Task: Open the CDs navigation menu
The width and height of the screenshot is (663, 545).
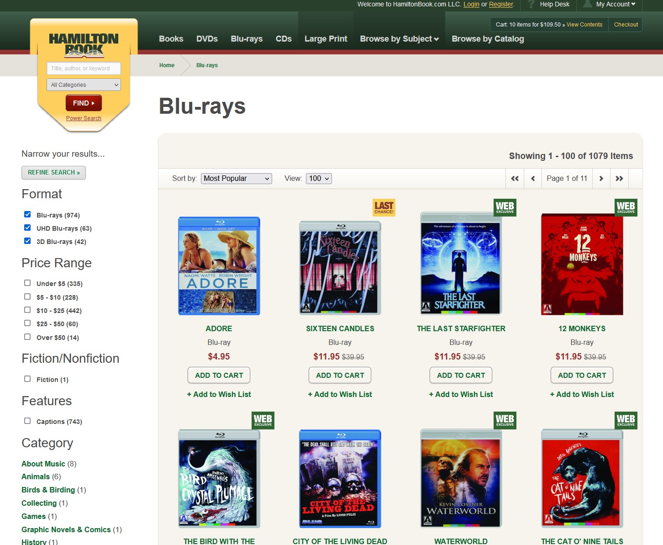Action: click(x=284, y=39)
